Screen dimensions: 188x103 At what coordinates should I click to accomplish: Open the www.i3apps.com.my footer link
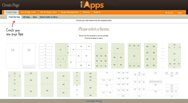point(94,101)
